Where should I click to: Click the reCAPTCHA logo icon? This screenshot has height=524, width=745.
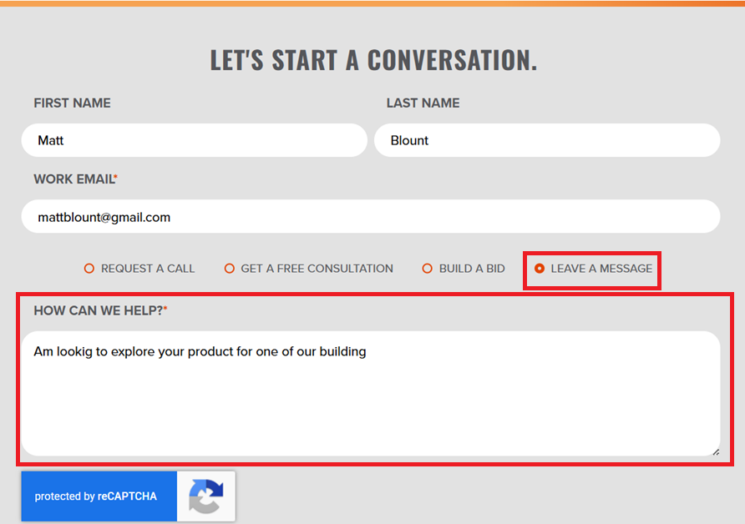[x=206, y=496]
